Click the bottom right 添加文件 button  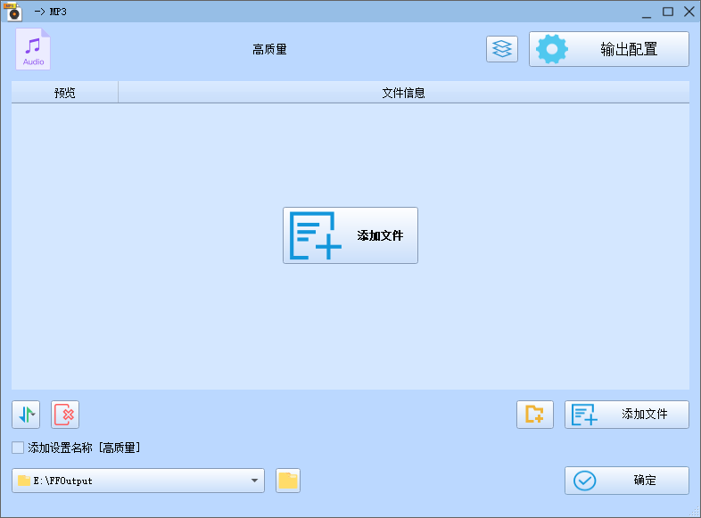tap(627, 415)
